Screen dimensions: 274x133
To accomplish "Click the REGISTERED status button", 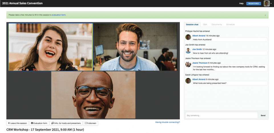I will 253,3.
